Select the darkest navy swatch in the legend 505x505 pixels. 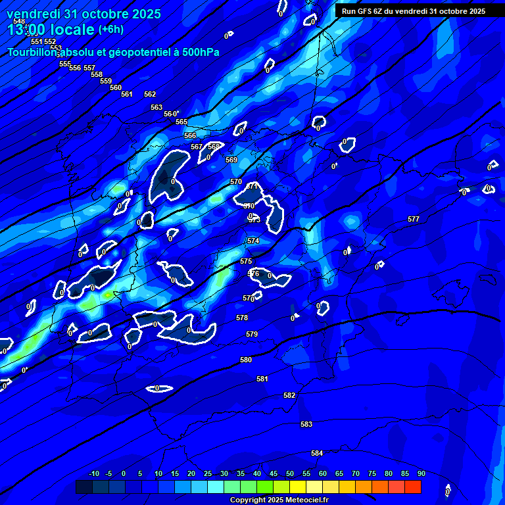84,487
